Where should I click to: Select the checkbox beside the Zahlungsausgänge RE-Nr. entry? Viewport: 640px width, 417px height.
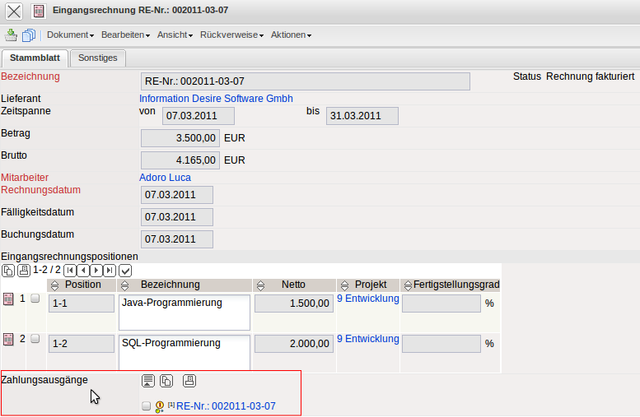click(x=147, y=406)
